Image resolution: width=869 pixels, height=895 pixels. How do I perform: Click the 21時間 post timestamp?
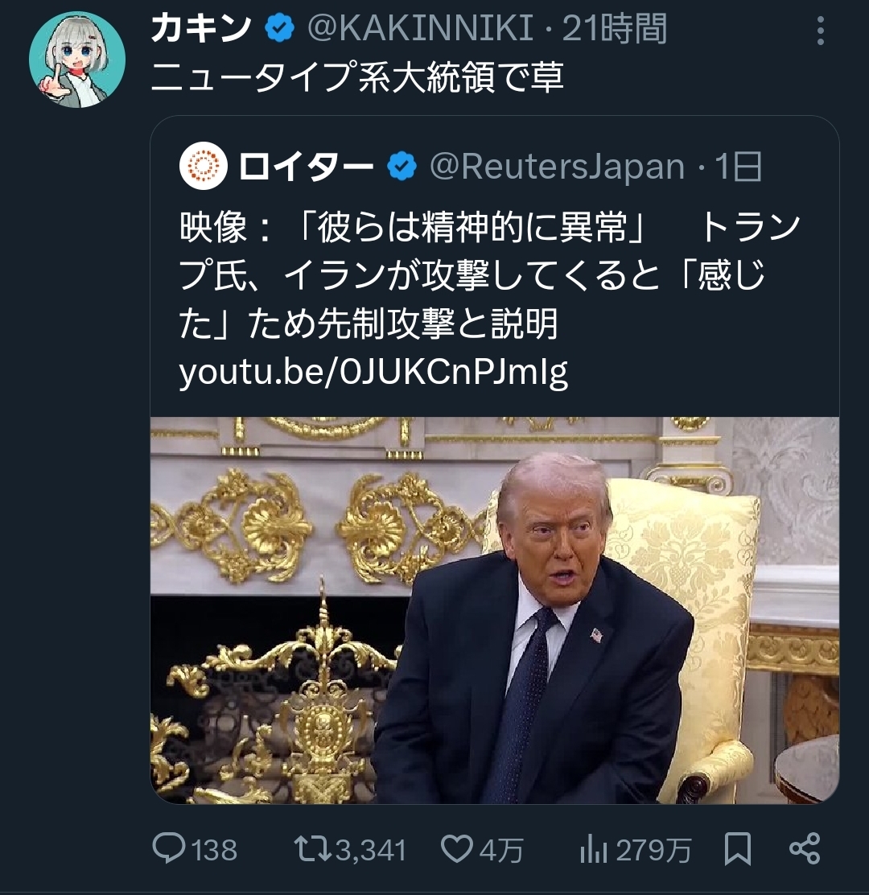click(x=615, y=30)
